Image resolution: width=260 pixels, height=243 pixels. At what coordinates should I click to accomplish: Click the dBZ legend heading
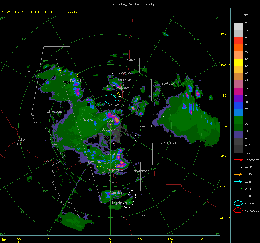[245, 15]
